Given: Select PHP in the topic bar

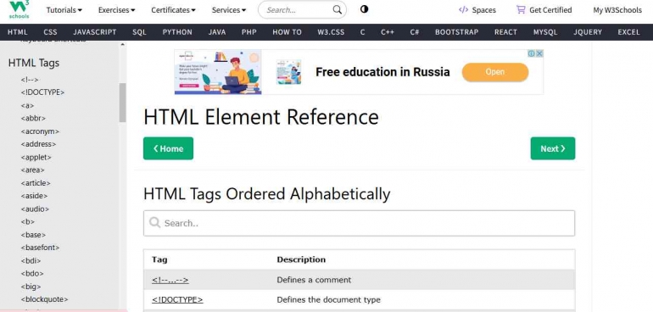Looking at the screenshot, I should tap(249, 32).
